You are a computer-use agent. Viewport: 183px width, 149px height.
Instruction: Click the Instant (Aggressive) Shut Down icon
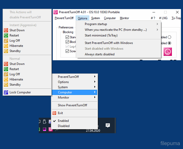pos(6,30)
